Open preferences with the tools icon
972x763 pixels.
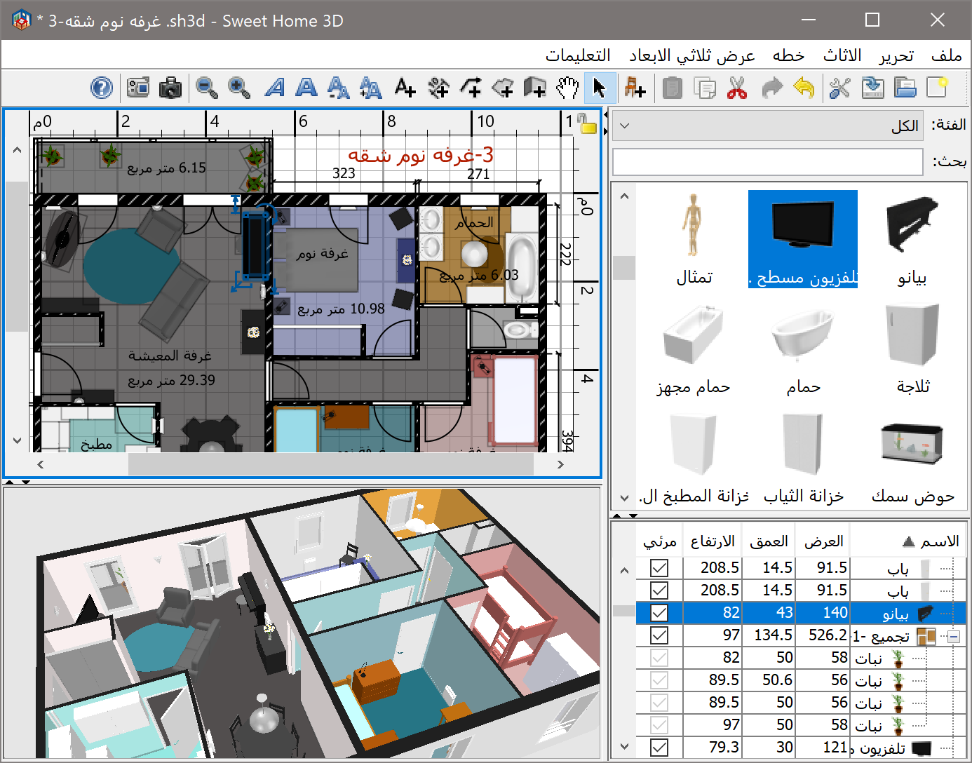point(839,88)
